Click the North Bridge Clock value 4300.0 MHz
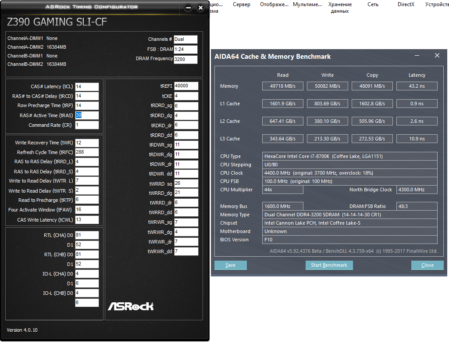The width and height of the screenshot is (449, 344). 417,190
